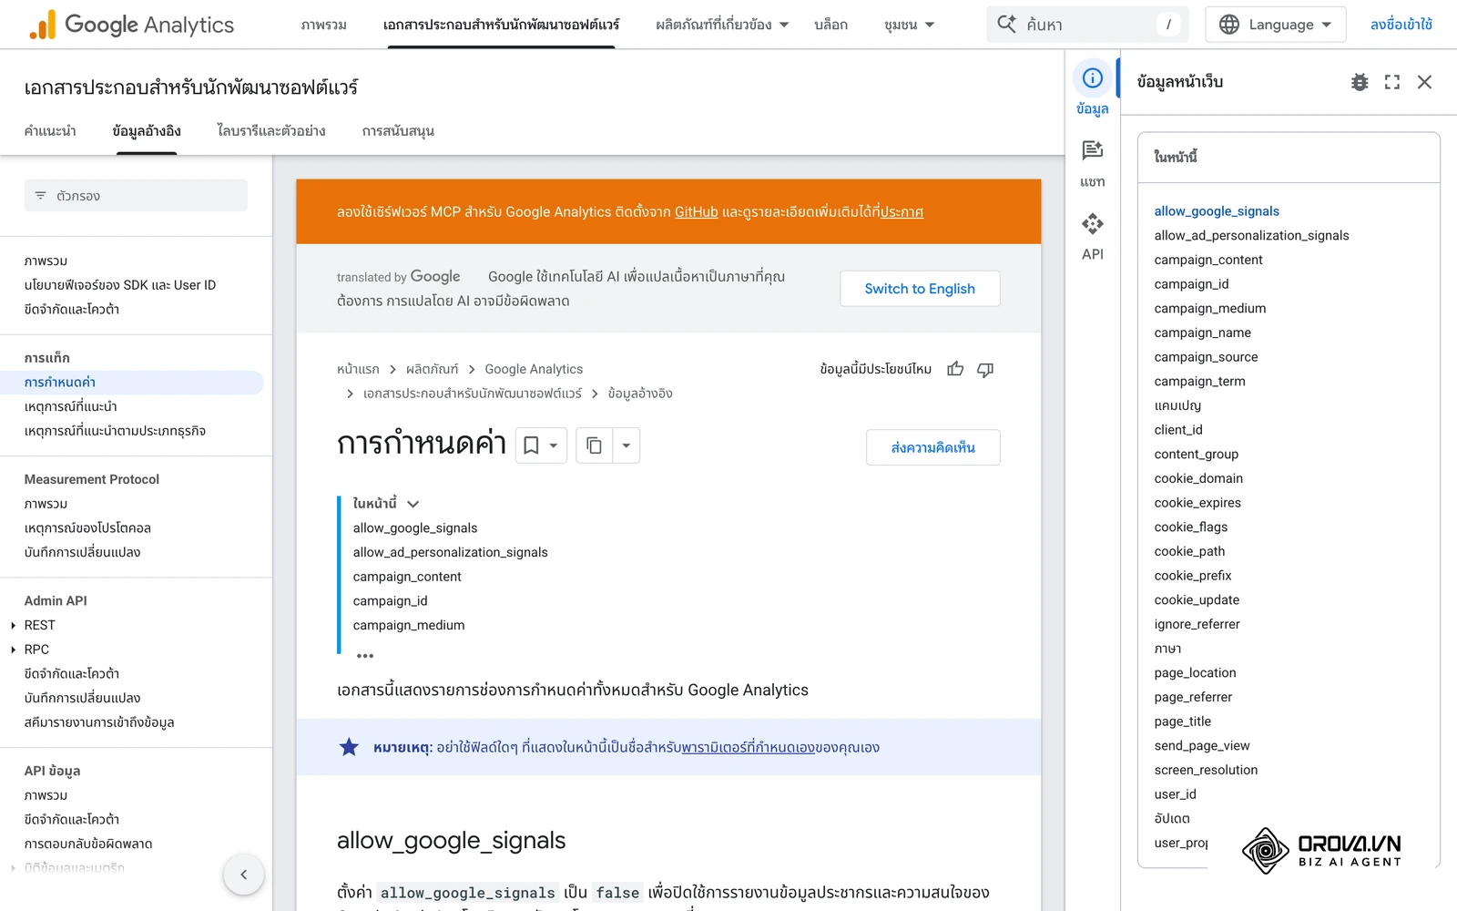Click ลงชื่อเข้าใช้ sign in link
Screen dimensions: 1457x911
pyautogui.click(x=1401, y=25)
